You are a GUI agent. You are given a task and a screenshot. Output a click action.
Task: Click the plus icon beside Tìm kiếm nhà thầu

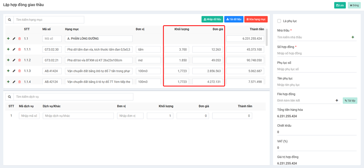point(353,37)
